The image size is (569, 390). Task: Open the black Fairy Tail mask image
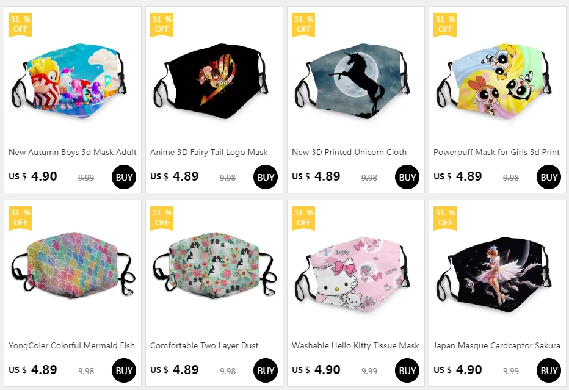[212, 81]
